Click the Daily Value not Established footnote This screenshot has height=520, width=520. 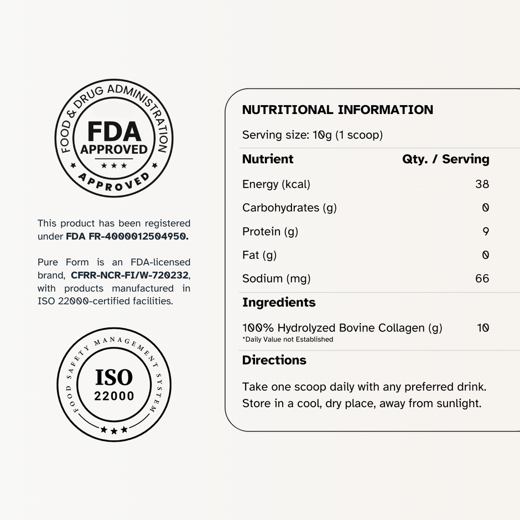tap(288, 339)
